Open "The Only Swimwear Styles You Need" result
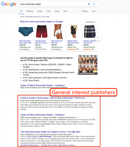The height and width of the screenshot is (147, 130). pos(50,132)
